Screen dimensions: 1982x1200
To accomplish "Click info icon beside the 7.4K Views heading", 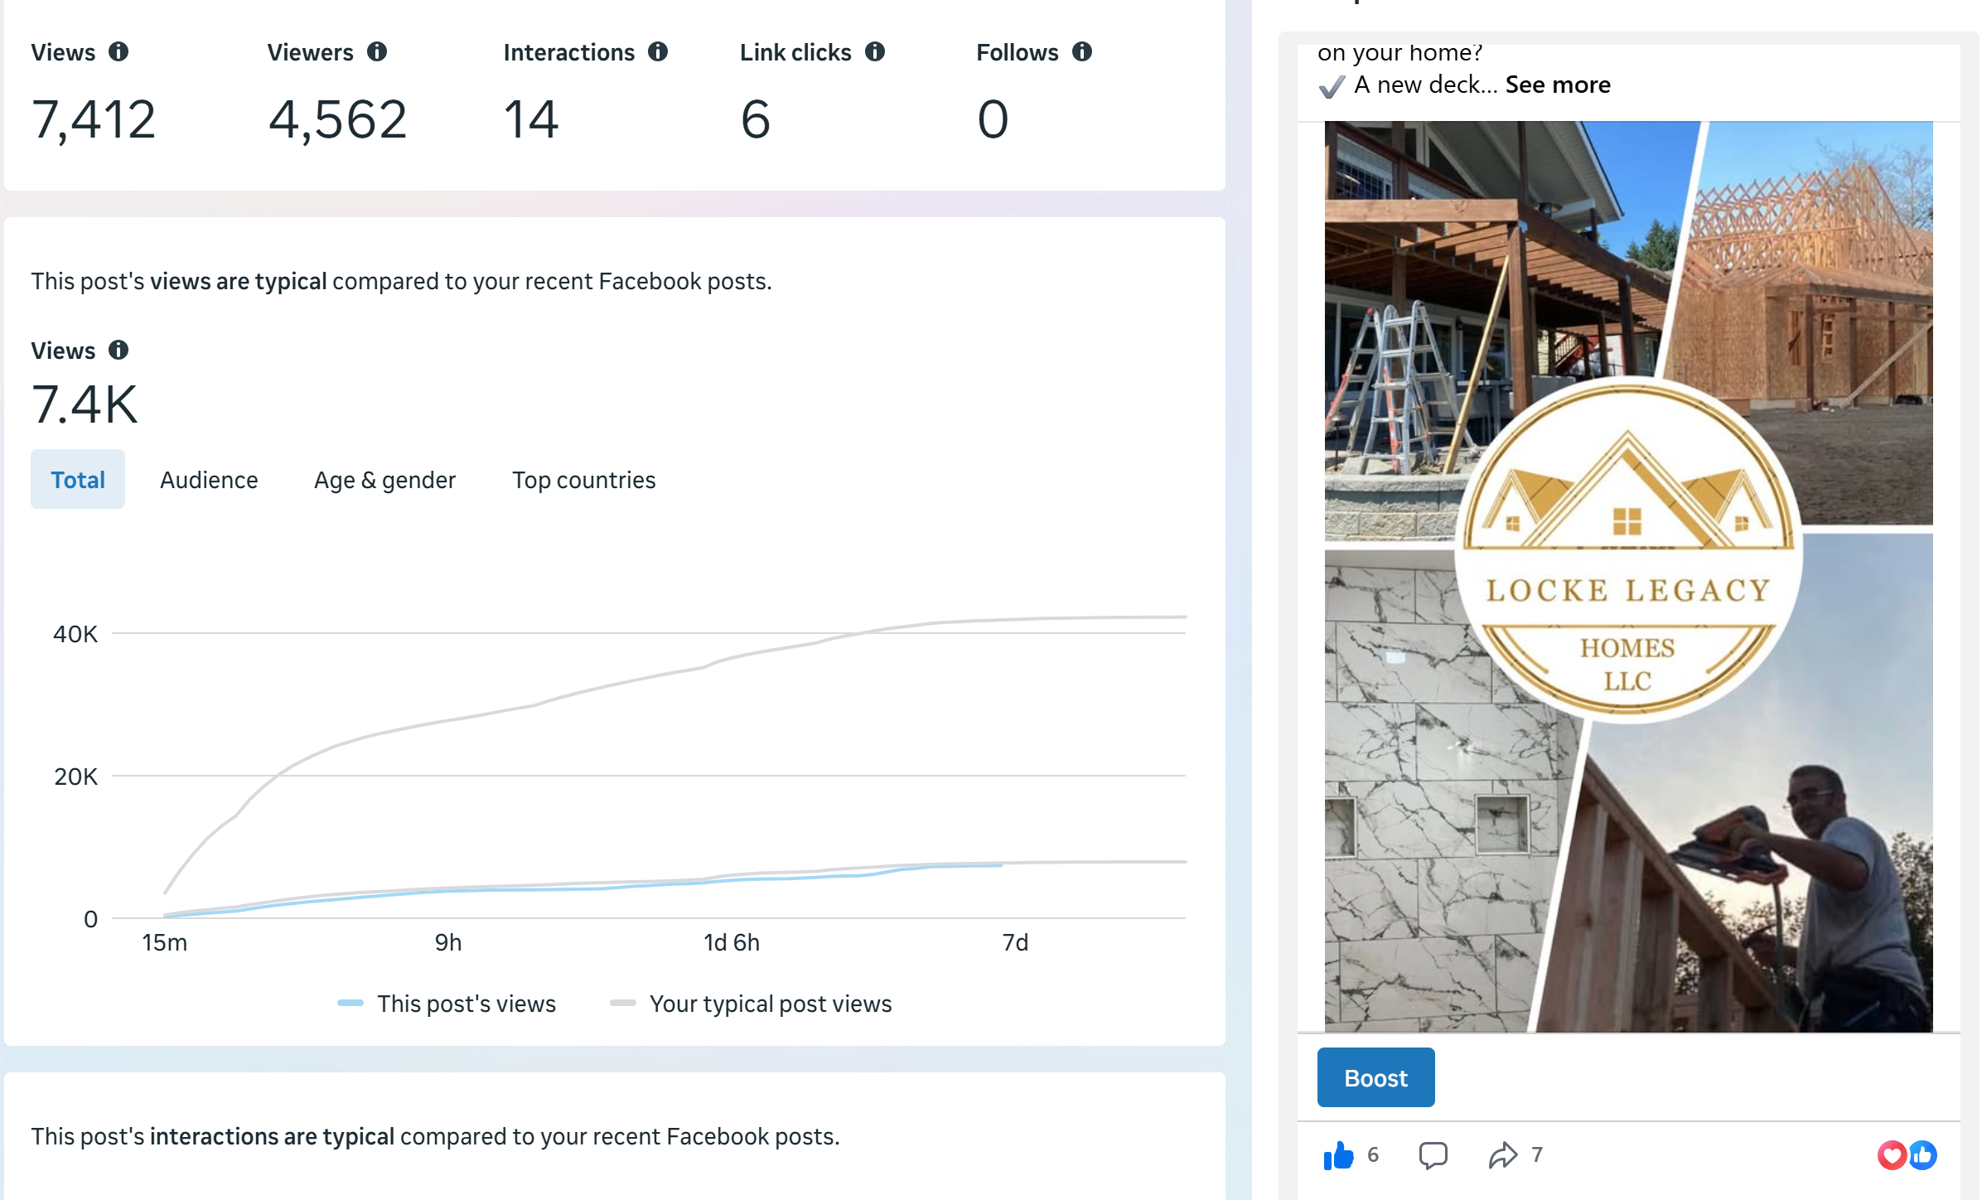I will [x=118, y=350].
